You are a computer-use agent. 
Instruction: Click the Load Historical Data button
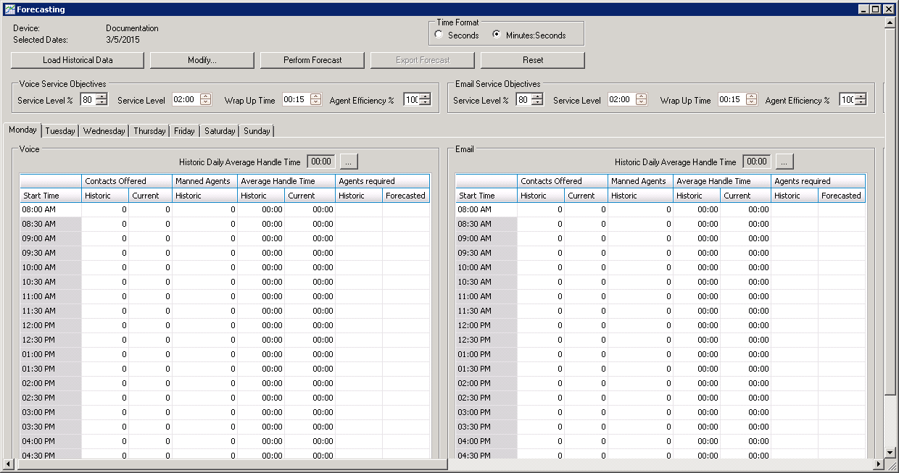(78, 60)
